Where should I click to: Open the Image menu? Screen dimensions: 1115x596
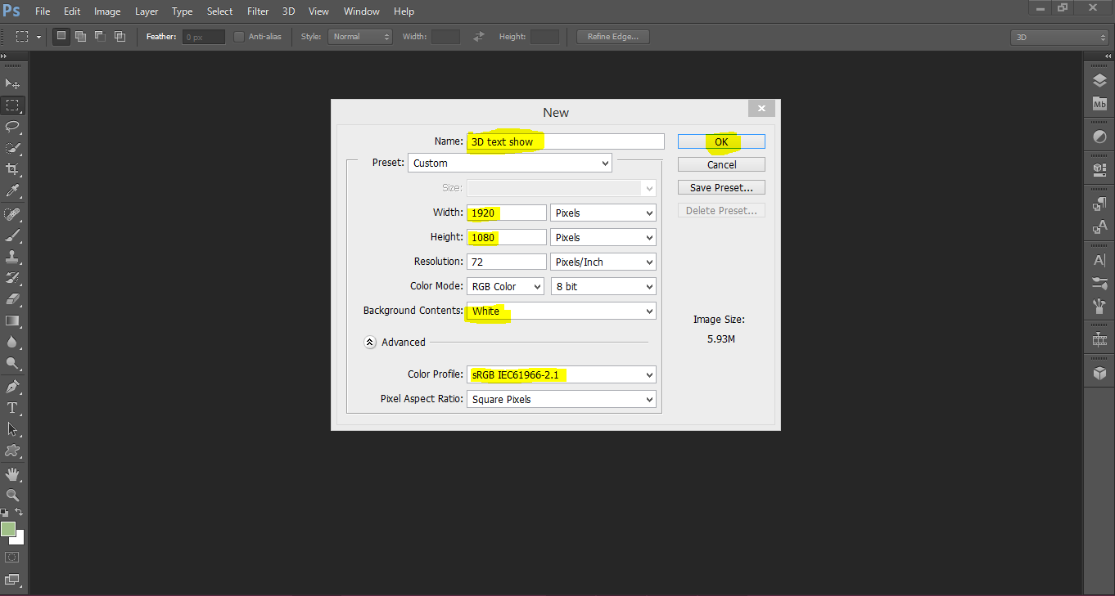107,11
